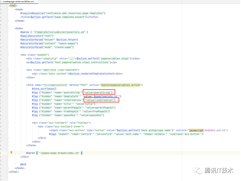
Task: Click the yellow lightbulb intention icon
Action: coord(11,153)
